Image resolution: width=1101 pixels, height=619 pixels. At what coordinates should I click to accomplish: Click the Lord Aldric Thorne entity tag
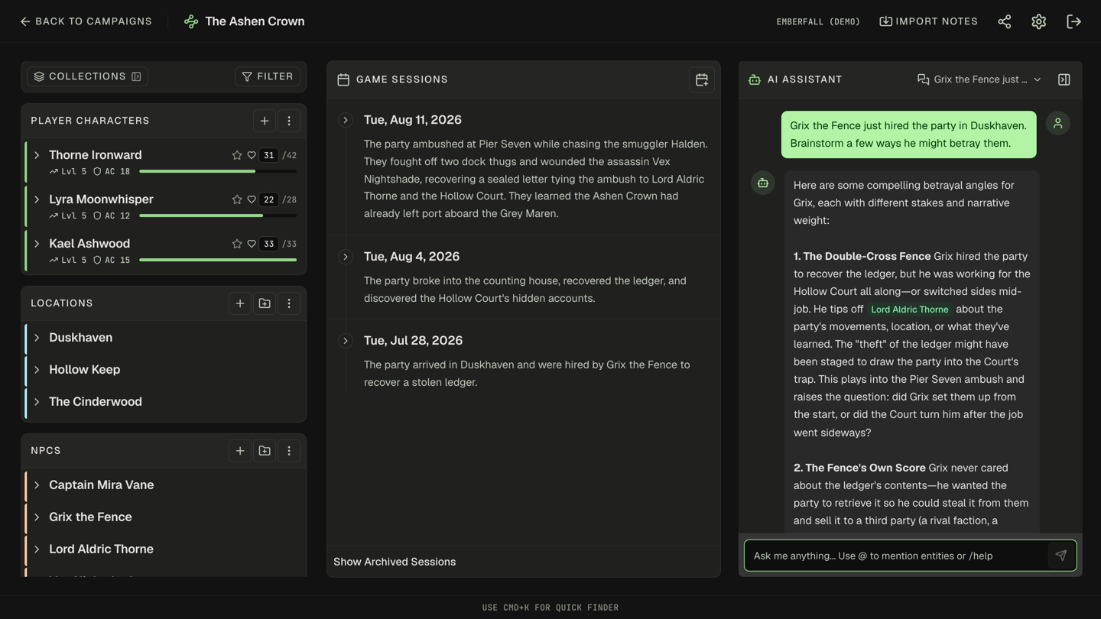tap(910, 309)
